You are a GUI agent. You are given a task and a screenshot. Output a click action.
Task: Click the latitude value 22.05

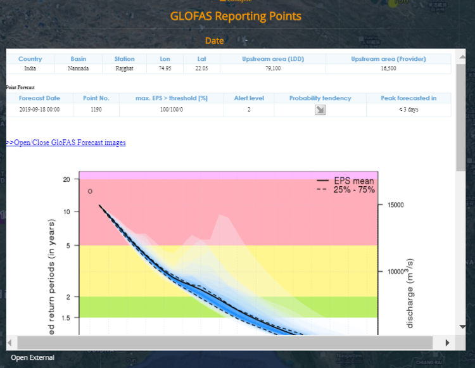point(201,68)
